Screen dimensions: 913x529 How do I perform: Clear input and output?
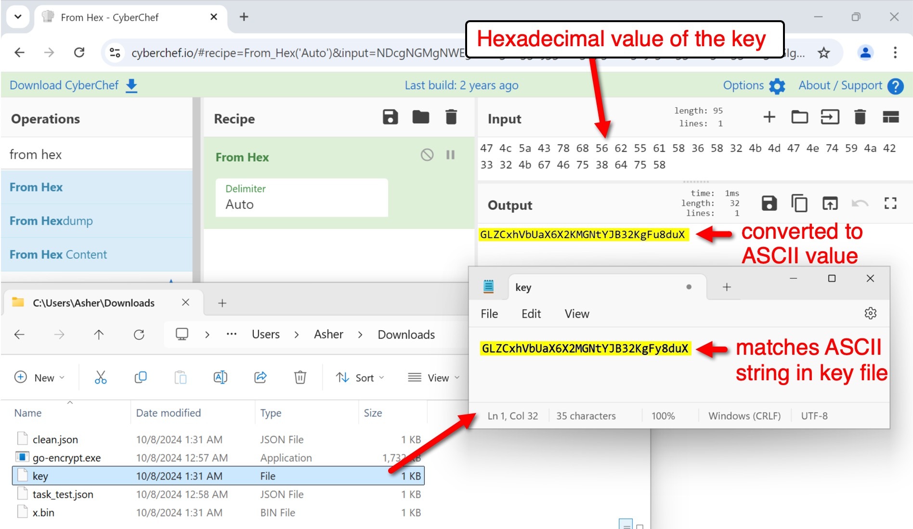click(x=860, y=117)
